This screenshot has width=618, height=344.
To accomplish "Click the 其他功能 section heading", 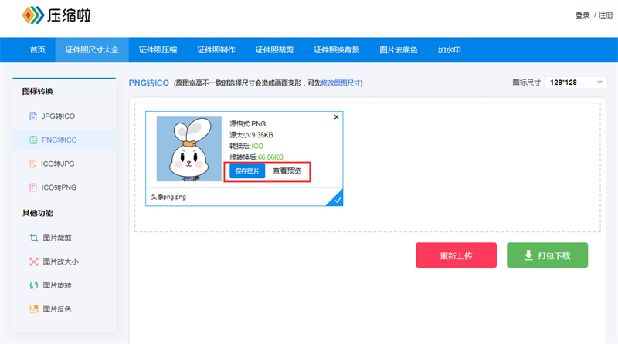I will [37, 213].
